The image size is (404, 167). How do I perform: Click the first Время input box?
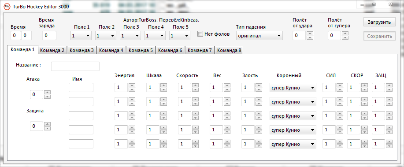pos(15,36)
